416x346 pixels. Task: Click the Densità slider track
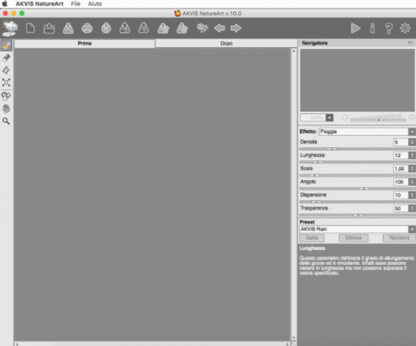coord(357,149)
